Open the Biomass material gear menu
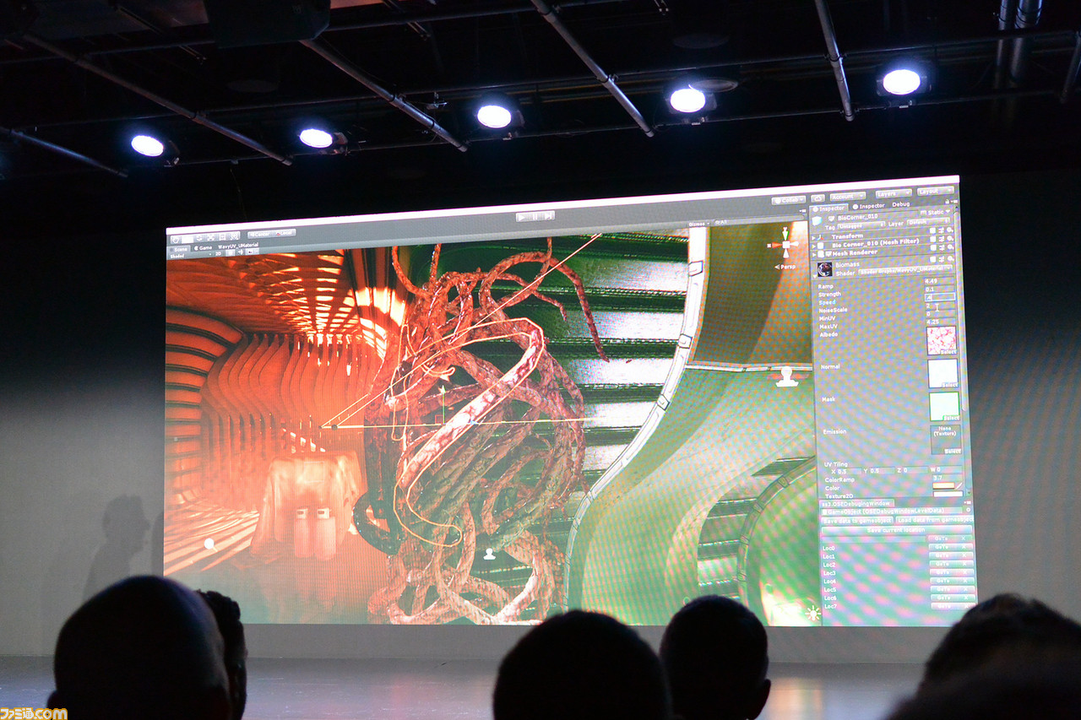Image resolution: width=1081 pixels, height=720 pixels. 949,258
